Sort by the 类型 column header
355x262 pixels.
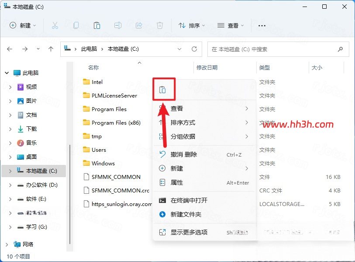click(265, 67)
